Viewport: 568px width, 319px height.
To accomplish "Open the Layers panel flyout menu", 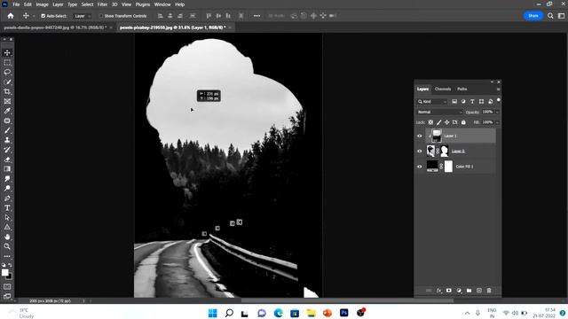I will pyautogui.click(x=499, y=89).
